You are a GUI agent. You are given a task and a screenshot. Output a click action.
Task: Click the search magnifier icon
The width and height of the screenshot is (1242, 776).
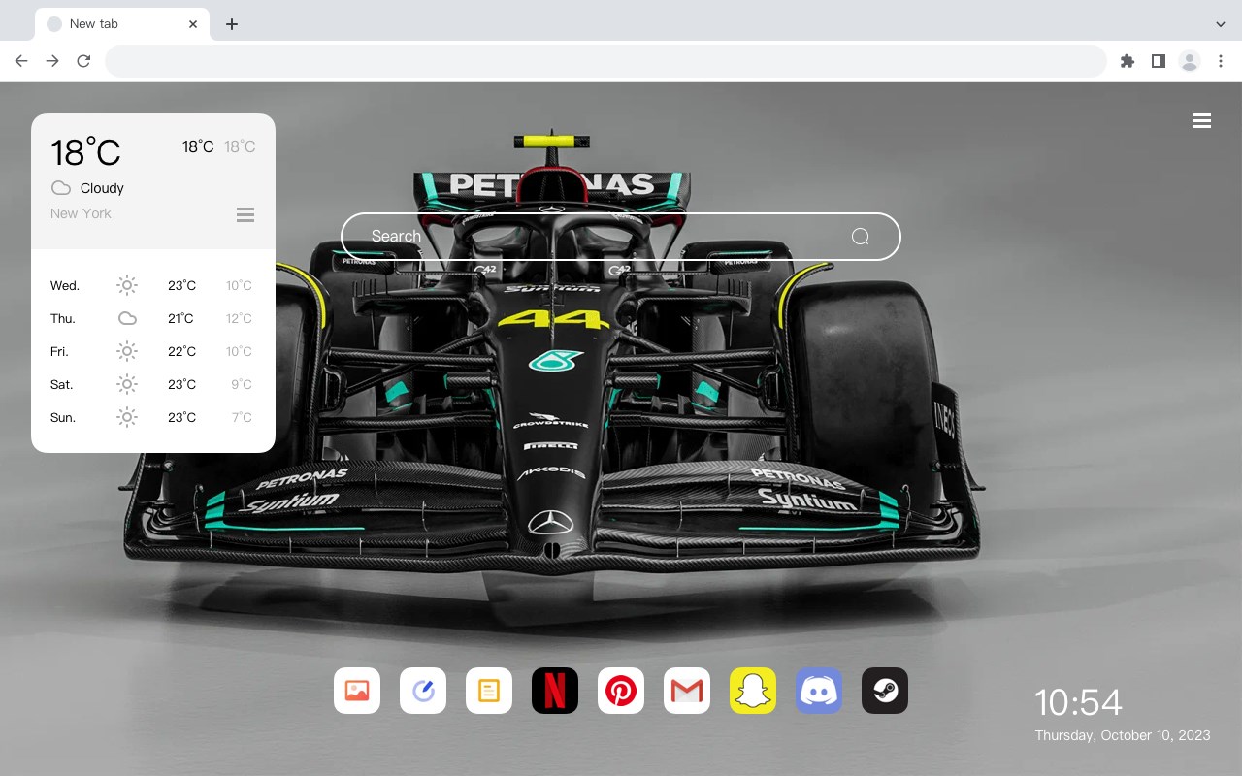pyautogui.click(x=861, y=237)
